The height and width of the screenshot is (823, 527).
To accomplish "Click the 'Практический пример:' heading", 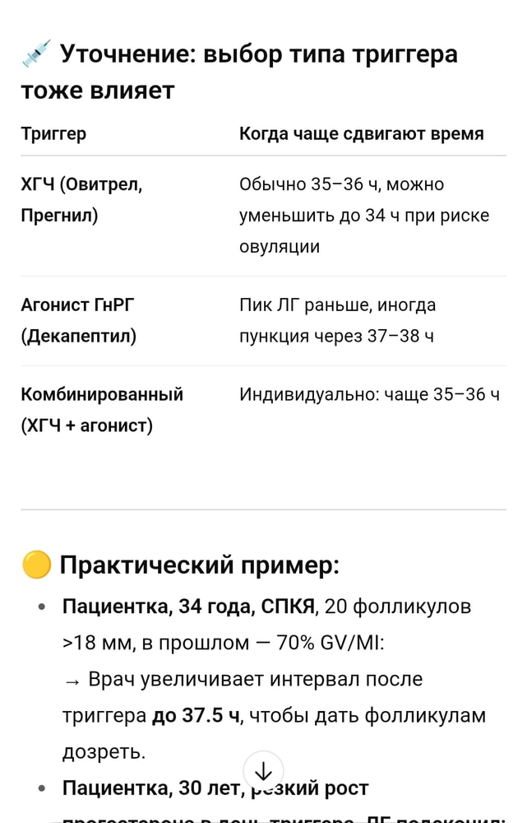I will click(x=200, y=565).
